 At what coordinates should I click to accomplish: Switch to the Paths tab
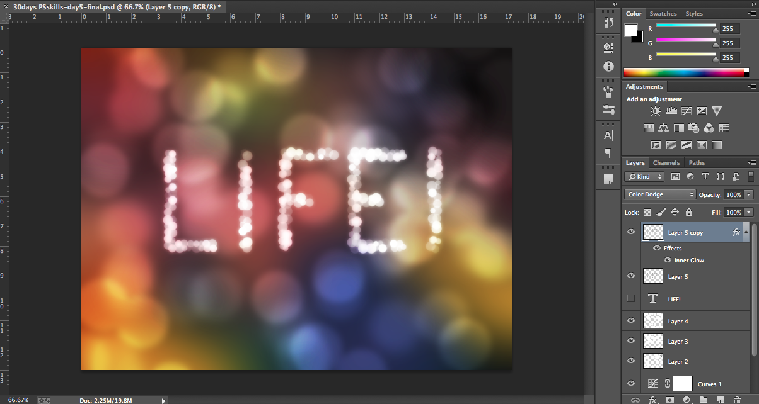click(x=697, y=163)
